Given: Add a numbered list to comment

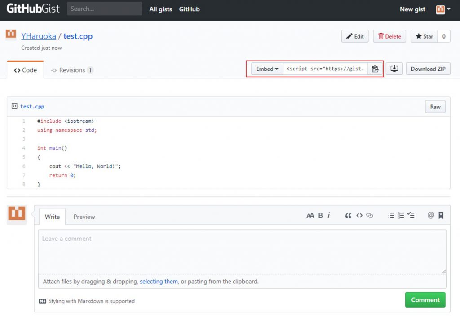Looking at the screenshot, I should (x=401, y=216).
